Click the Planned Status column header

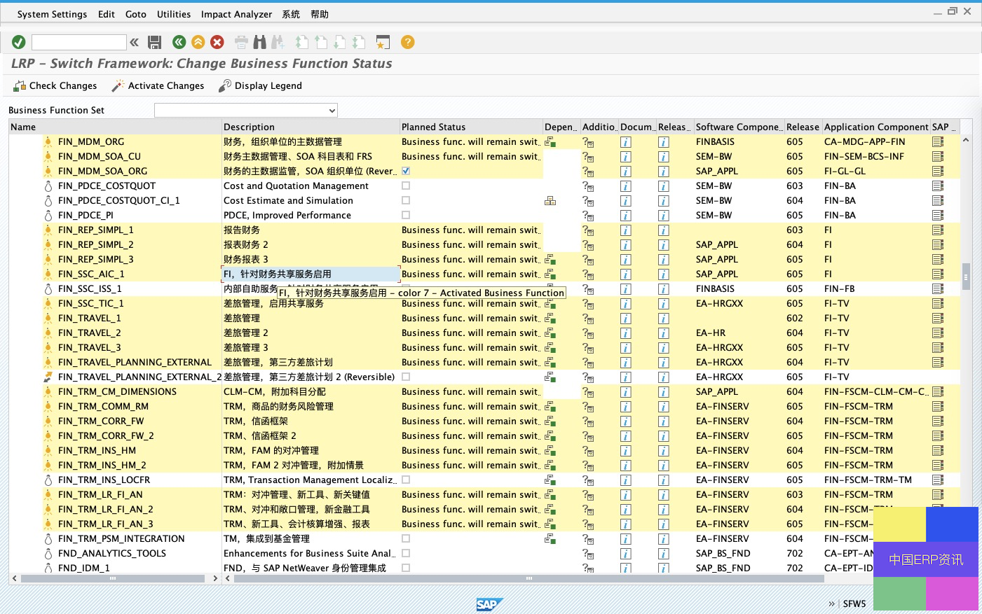pos(471,127)
